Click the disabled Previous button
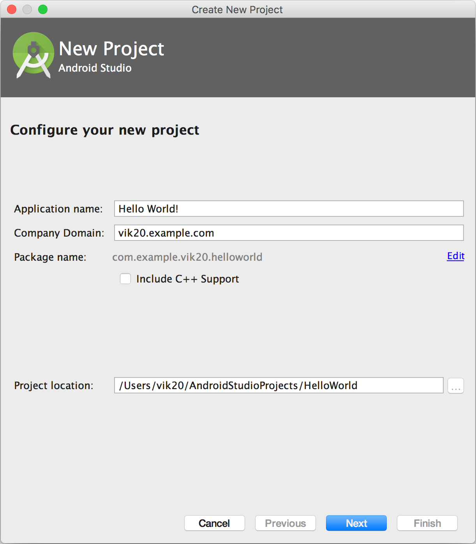This screenshot has width=476, height=544. (285, 523)
